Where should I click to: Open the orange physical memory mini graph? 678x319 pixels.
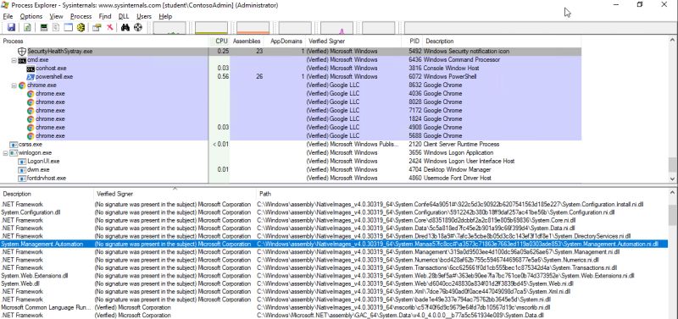tap(253, 28)
